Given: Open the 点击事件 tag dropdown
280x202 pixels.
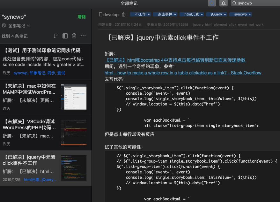Looking at the screenshot, I should 165,14.
